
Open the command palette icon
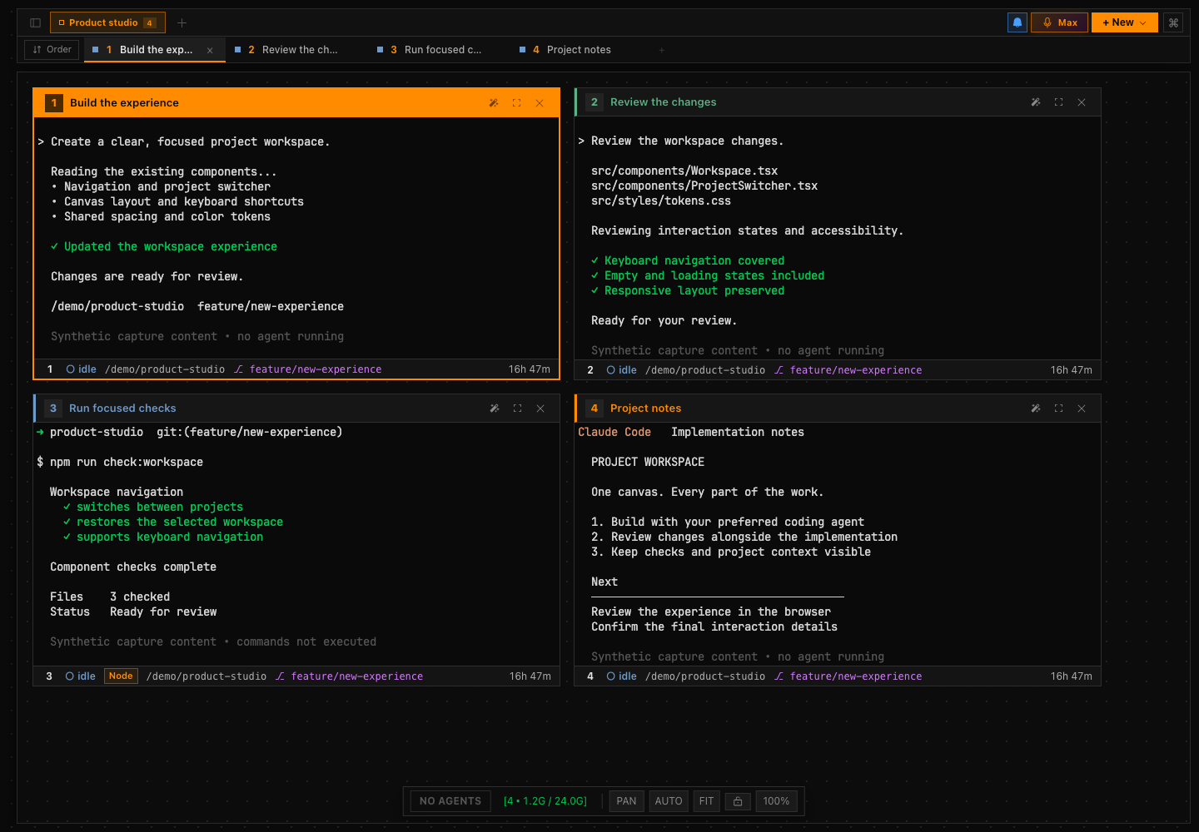1173,22
